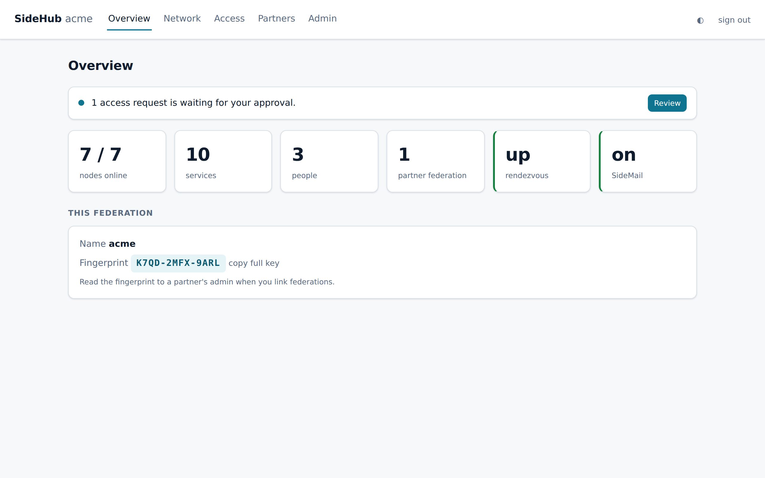
Task: Click the fingerprint reading hint text
Action: pyautogui.click(x=207, y=282)
